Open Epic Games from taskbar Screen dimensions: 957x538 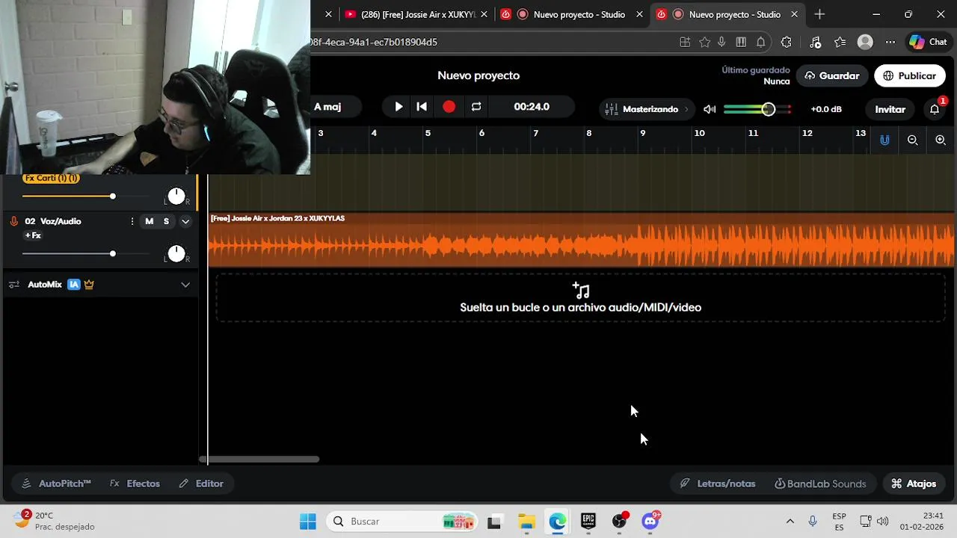pos(588,522)
